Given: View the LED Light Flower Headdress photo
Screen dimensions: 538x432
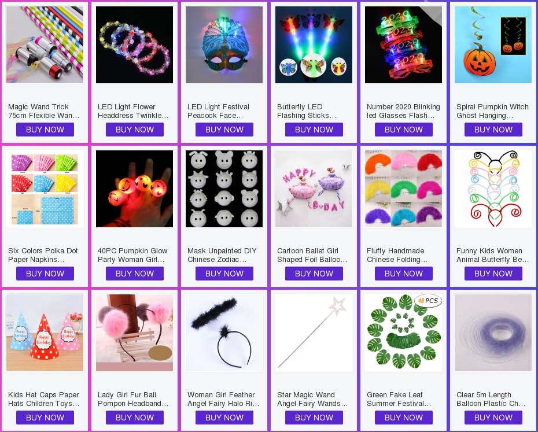Looking at the screenshot, I should pyautogui.click(x=134, y=45).
